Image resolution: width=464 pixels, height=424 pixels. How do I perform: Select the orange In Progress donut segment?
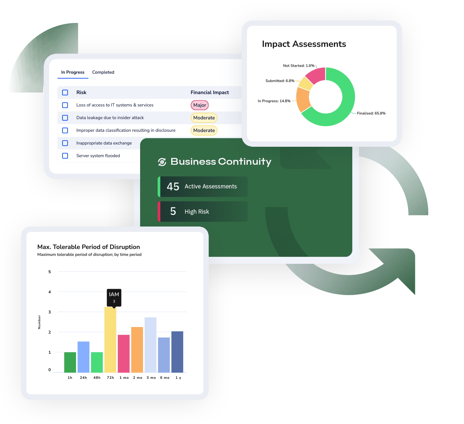coord(303,100)
